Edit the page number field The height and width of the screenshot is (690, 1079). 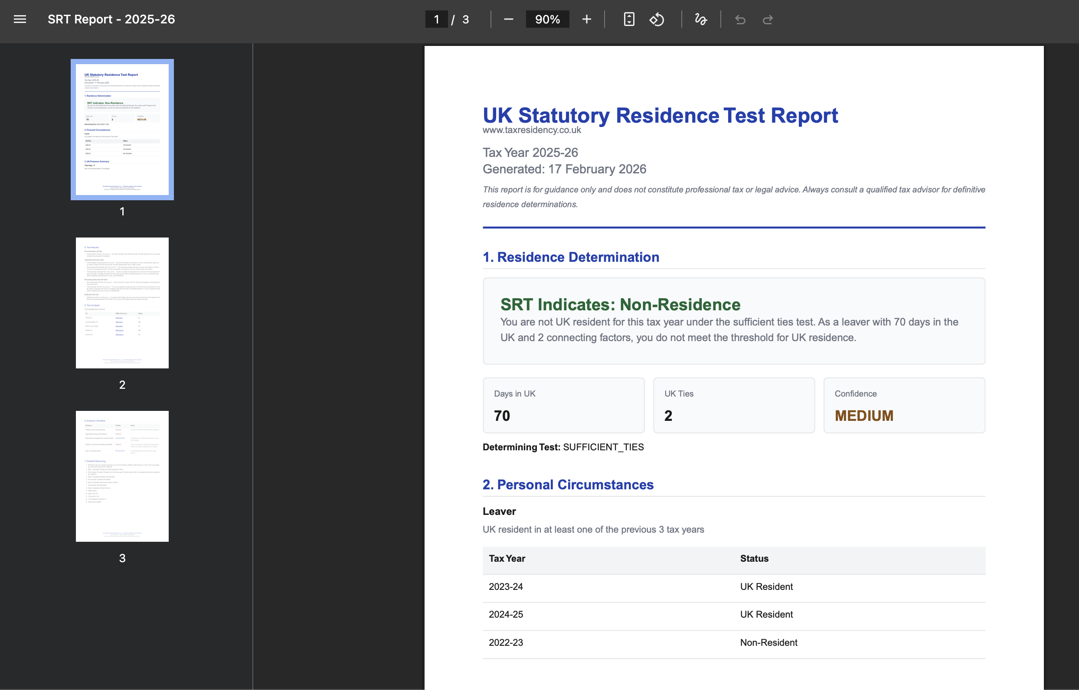pos(436,19)
